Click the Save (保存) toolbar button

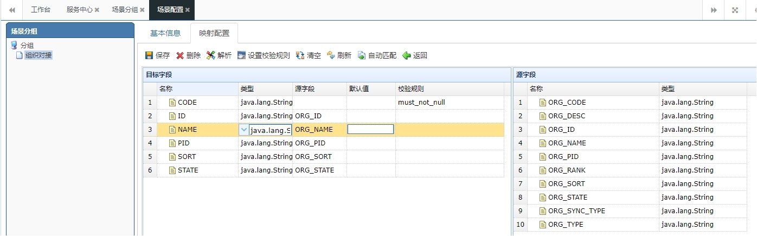pyautogui.click(x=157, y=55)
